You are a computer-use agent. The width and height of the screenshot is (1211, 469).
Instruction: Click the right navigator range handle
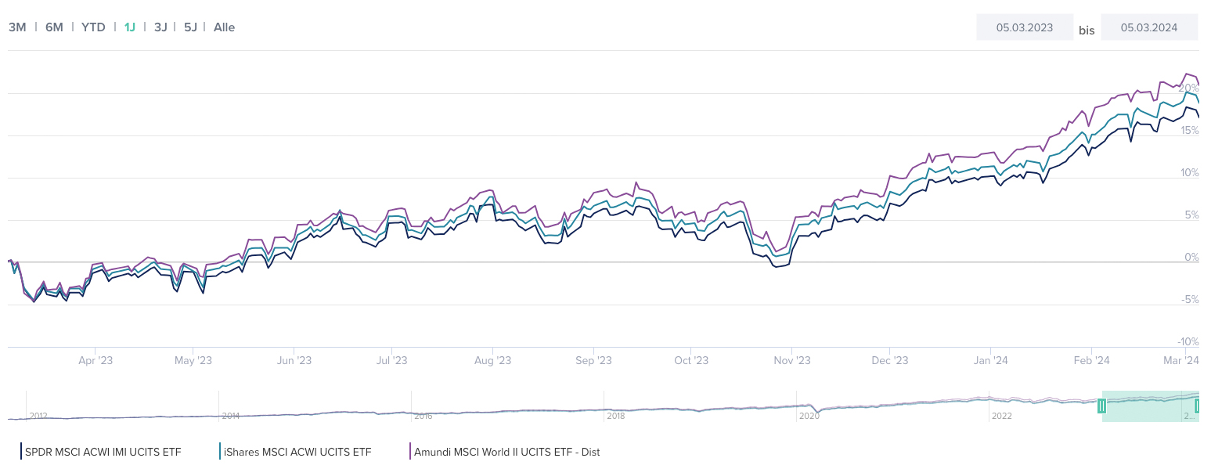tap(1196, 406)
